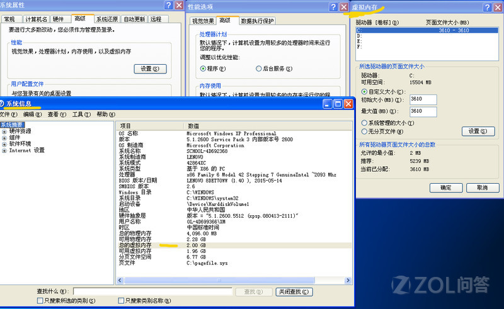504x309 pixels.
Task: Select the OS 名称 row
Action: 234,133
